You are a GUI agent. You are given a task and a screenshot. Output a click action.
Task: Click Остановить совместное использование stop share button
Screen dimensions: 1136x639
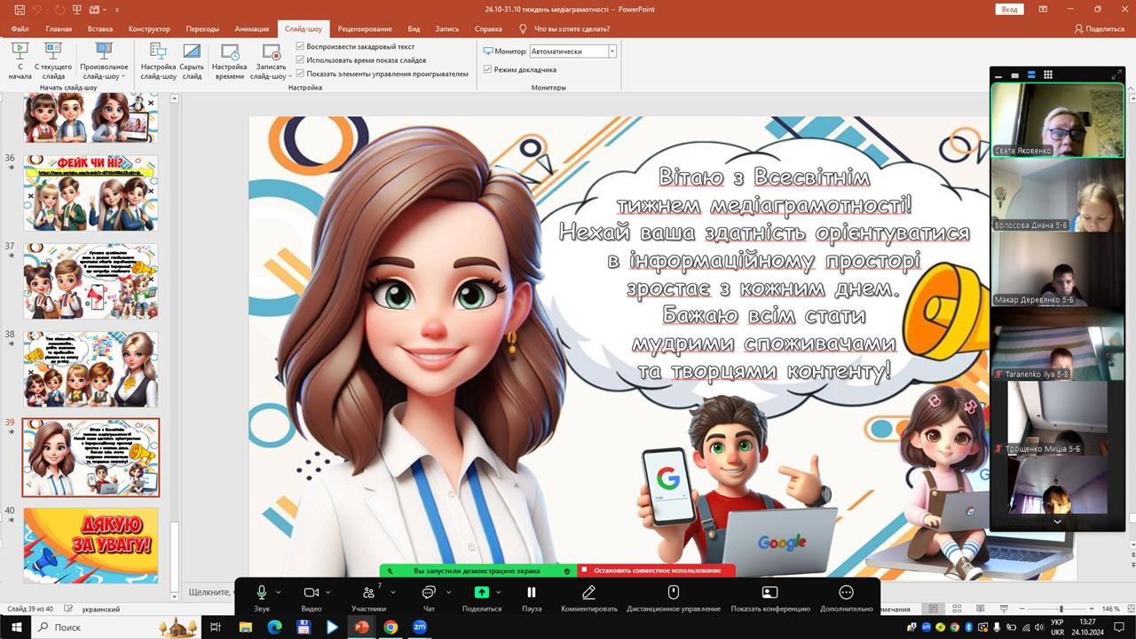click(x=658, y=571)
